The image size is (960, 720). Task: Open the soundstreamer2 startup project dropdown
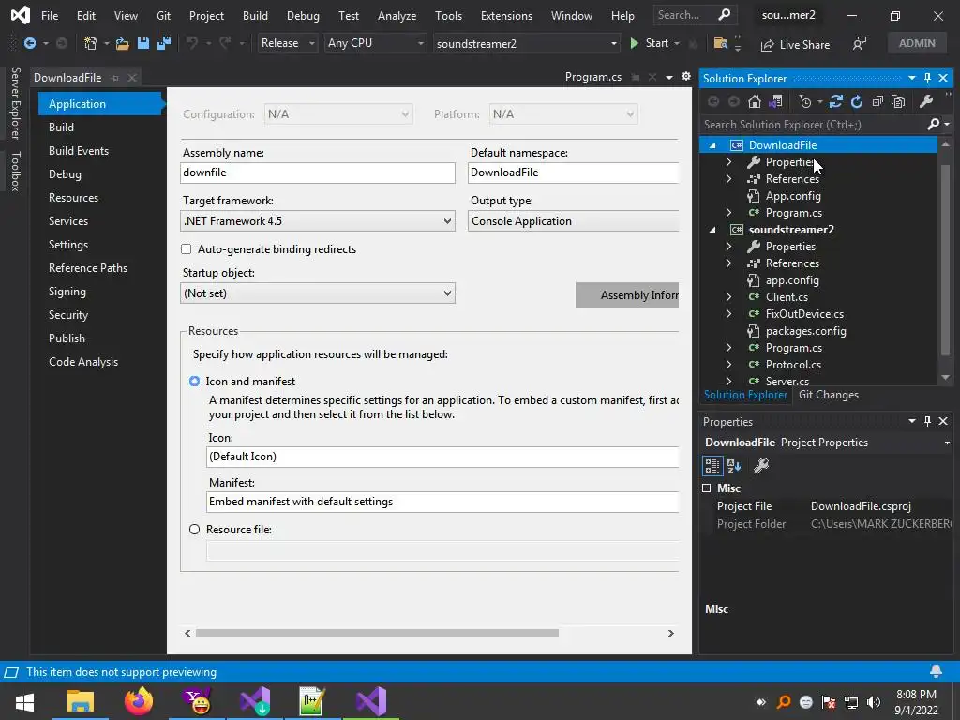click(x=526, y=43)
